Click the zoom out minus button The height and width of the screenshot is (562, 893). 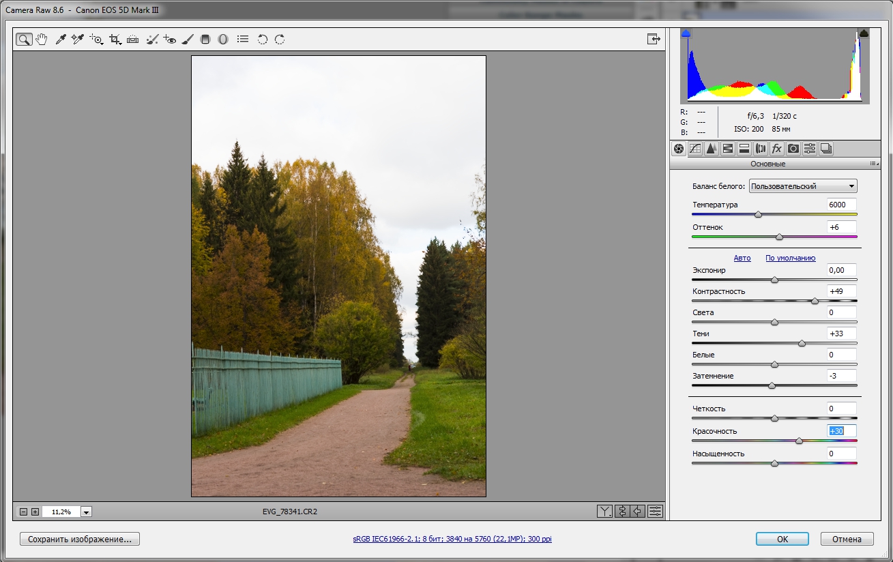[23, 512]
